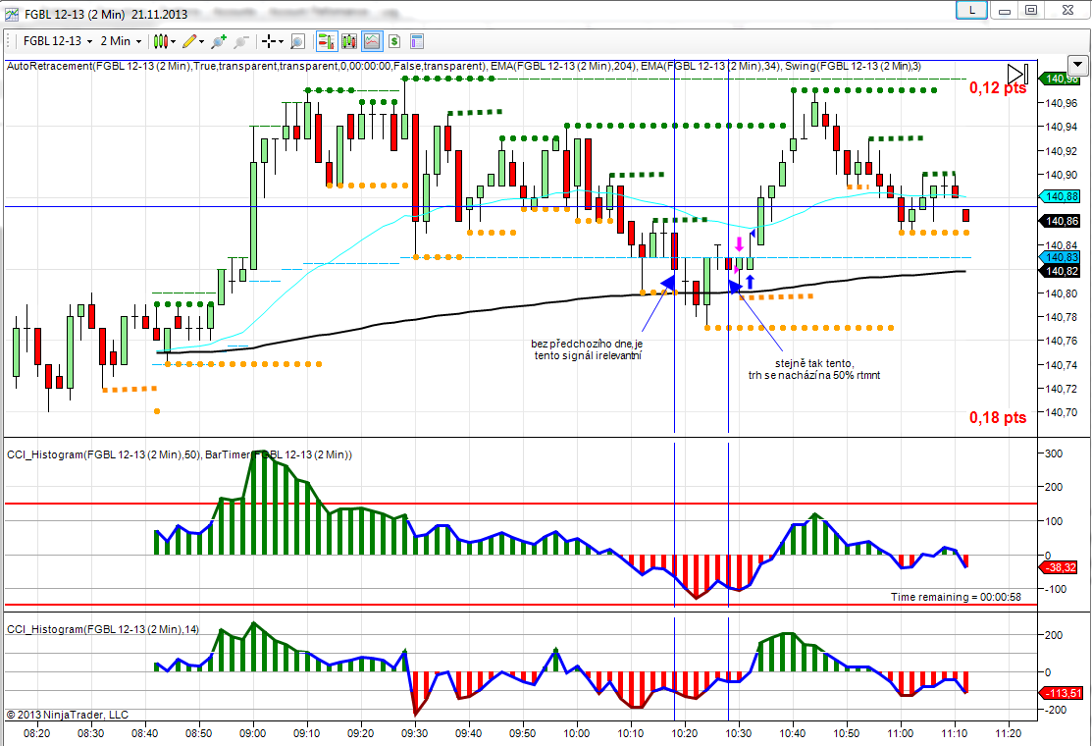Open the Strategies dollar icon
This screenshot has height=746, width=1092.
tap(394, 42)
